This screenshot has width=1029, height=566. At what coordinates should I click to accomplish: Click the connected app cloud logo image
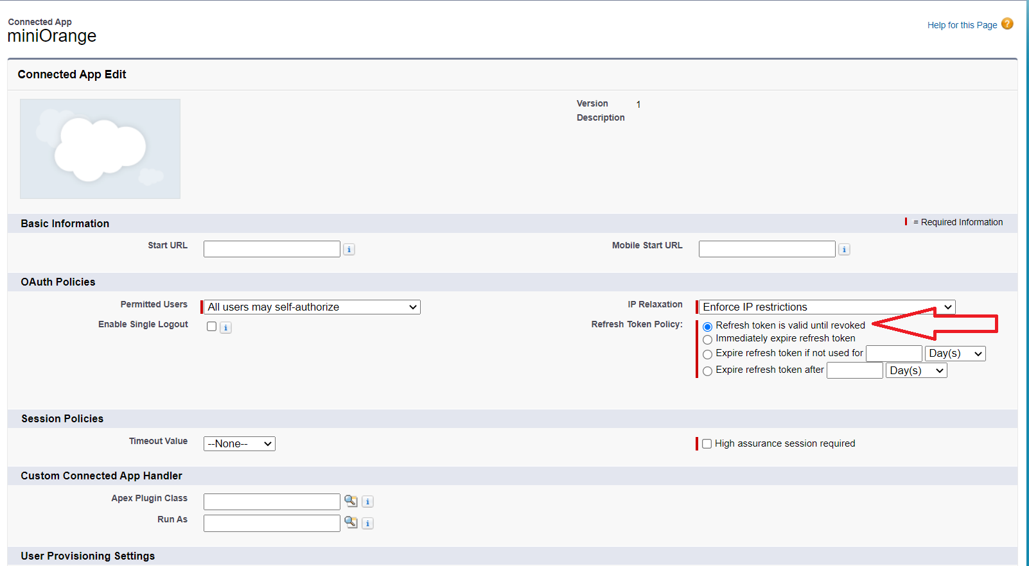click(x=100, y=149)
